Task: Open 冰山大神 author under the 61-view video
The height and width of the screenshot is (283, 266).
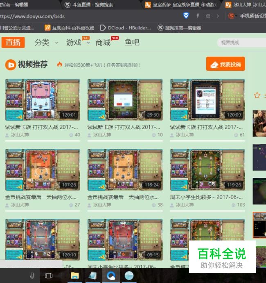Action: click(185, 135)
